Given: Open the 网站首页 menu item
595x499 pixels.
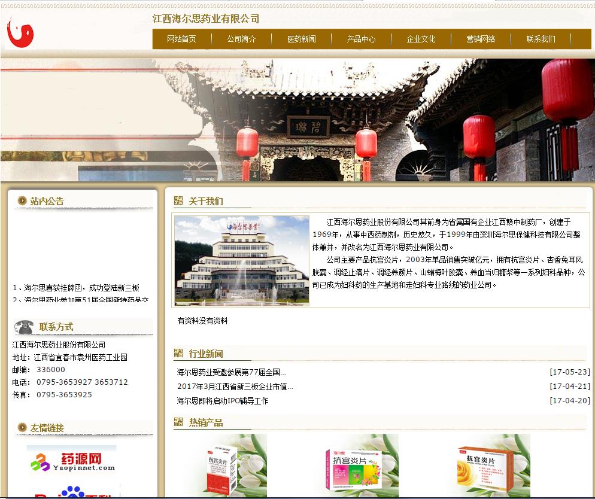Looking at the screenshot, I should (181, 39).
